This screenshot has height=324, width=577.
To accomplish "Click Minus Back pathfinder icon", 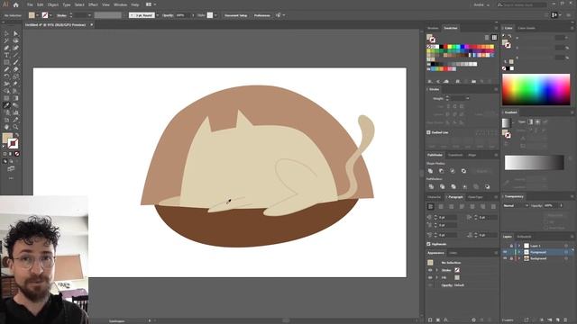I will click(487, 186).
